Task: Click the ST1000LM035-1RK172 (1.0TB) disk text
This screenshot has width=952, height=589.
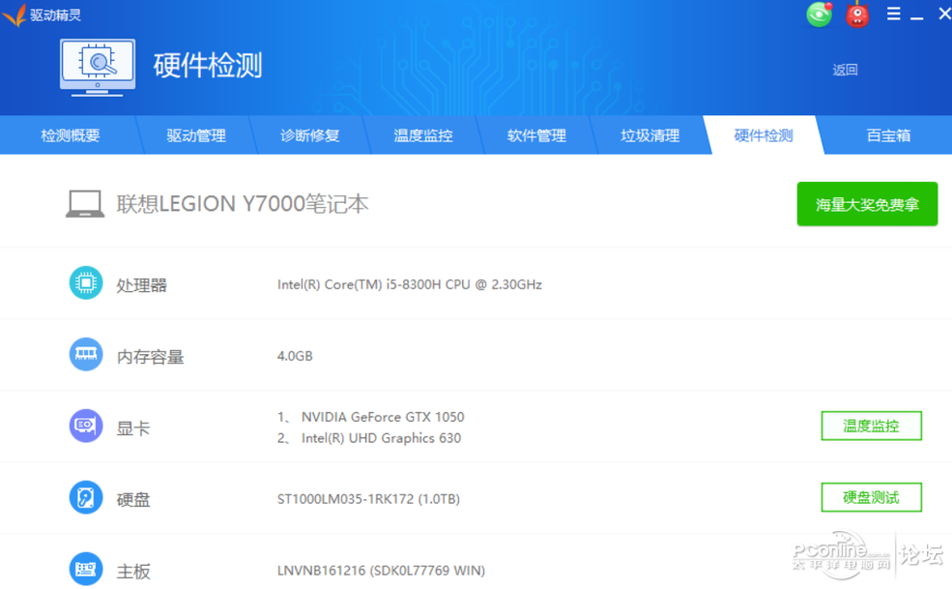Action: point(368,499)
